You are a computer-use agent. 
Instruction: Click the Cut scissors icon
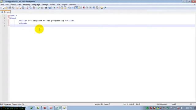[x=27, y=8]
